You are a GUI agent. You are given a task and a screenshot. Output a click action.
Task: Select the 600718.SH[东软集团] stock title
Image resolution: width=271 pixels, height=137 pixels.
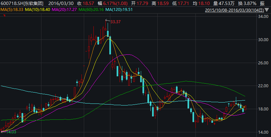click(x=21, y=3)
